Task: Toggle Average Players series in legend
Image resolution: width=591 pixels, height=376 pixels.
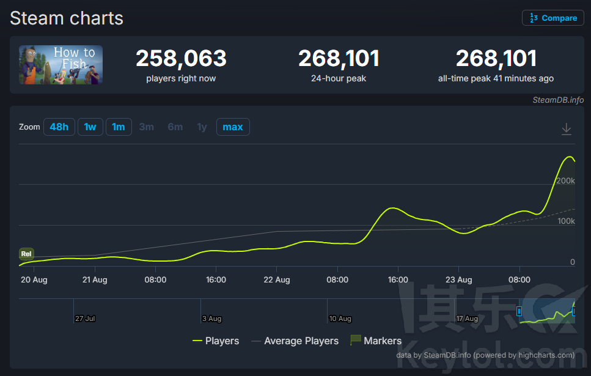Action: tap(295, 341)
